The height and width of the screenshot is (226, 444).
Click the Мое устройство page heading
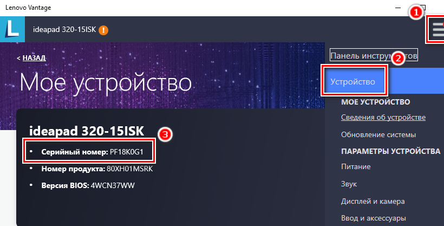pyautogui.click(x=106, y=82)
